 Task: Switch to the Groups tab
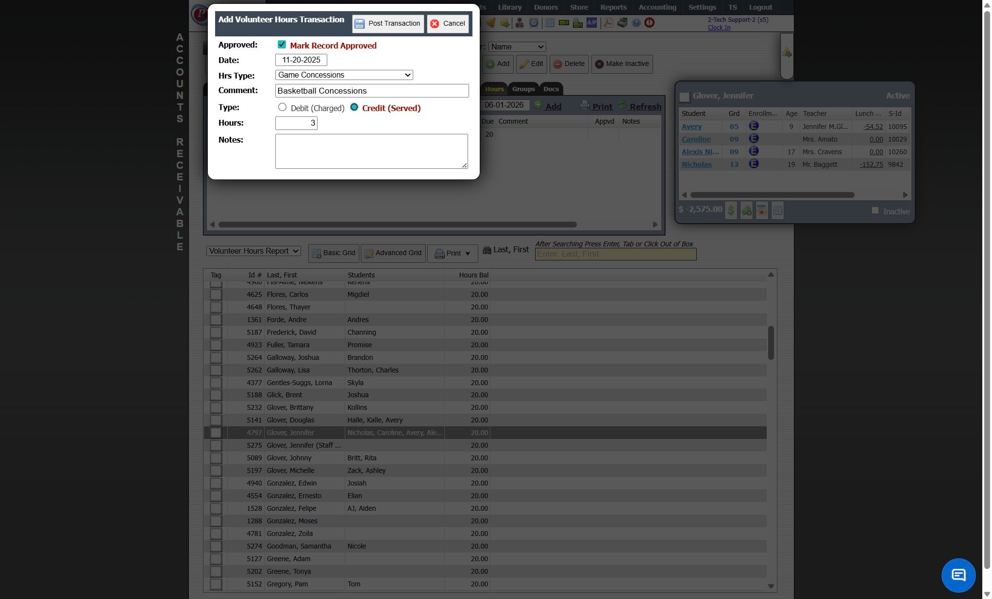tap(523, 89)
